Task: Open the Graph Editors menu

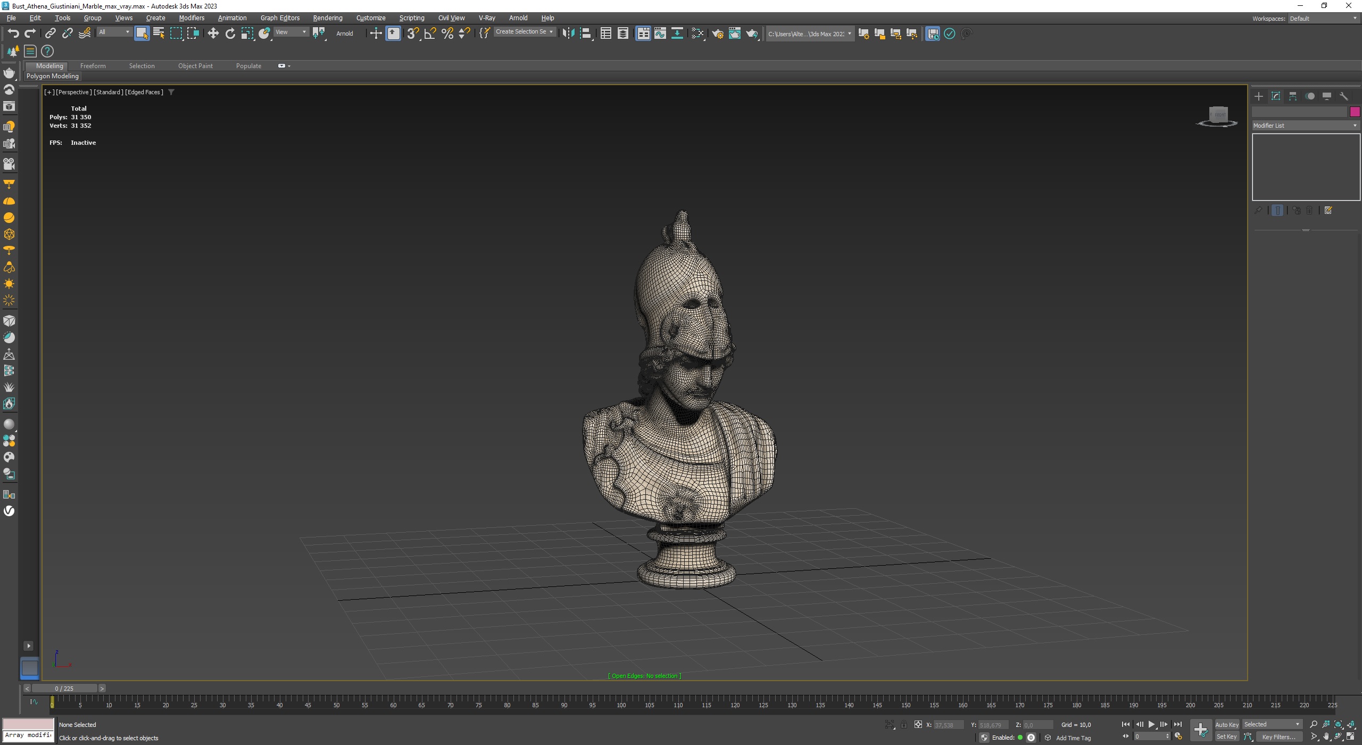Action: click(280, 18)
